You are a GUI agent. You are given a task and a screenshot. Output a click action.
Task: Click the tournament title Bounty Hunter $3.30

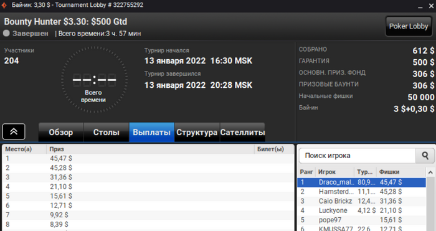point(65,22)
